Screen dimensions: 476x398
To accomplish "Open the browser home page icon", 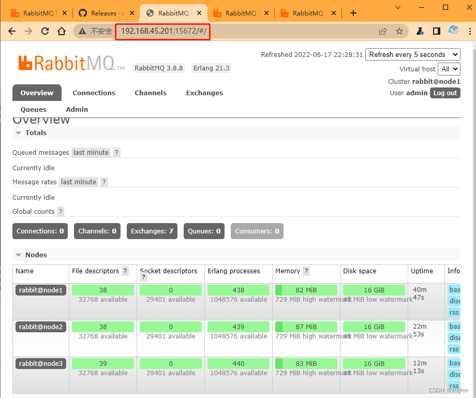I will pos(62,31).
